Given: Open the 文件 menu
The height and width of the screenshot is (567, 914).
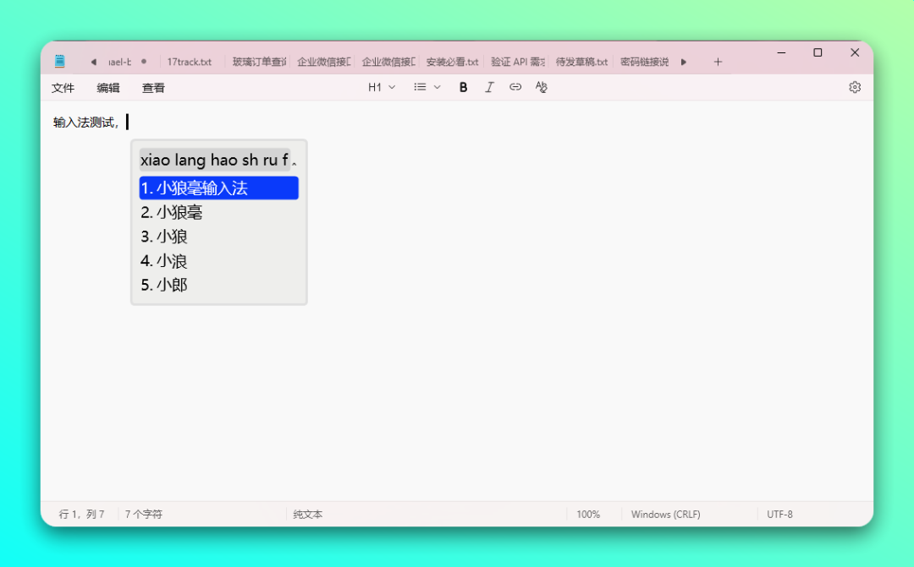Looking at the screenshot, I should point(63,88).
